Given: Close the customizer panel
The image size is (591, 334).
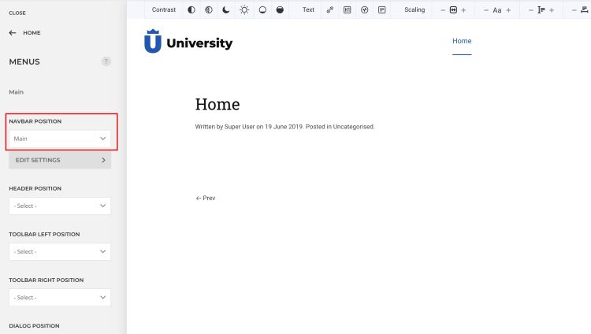Looking at the screenshot, I should pyautogui.click(x=17, y=13).
